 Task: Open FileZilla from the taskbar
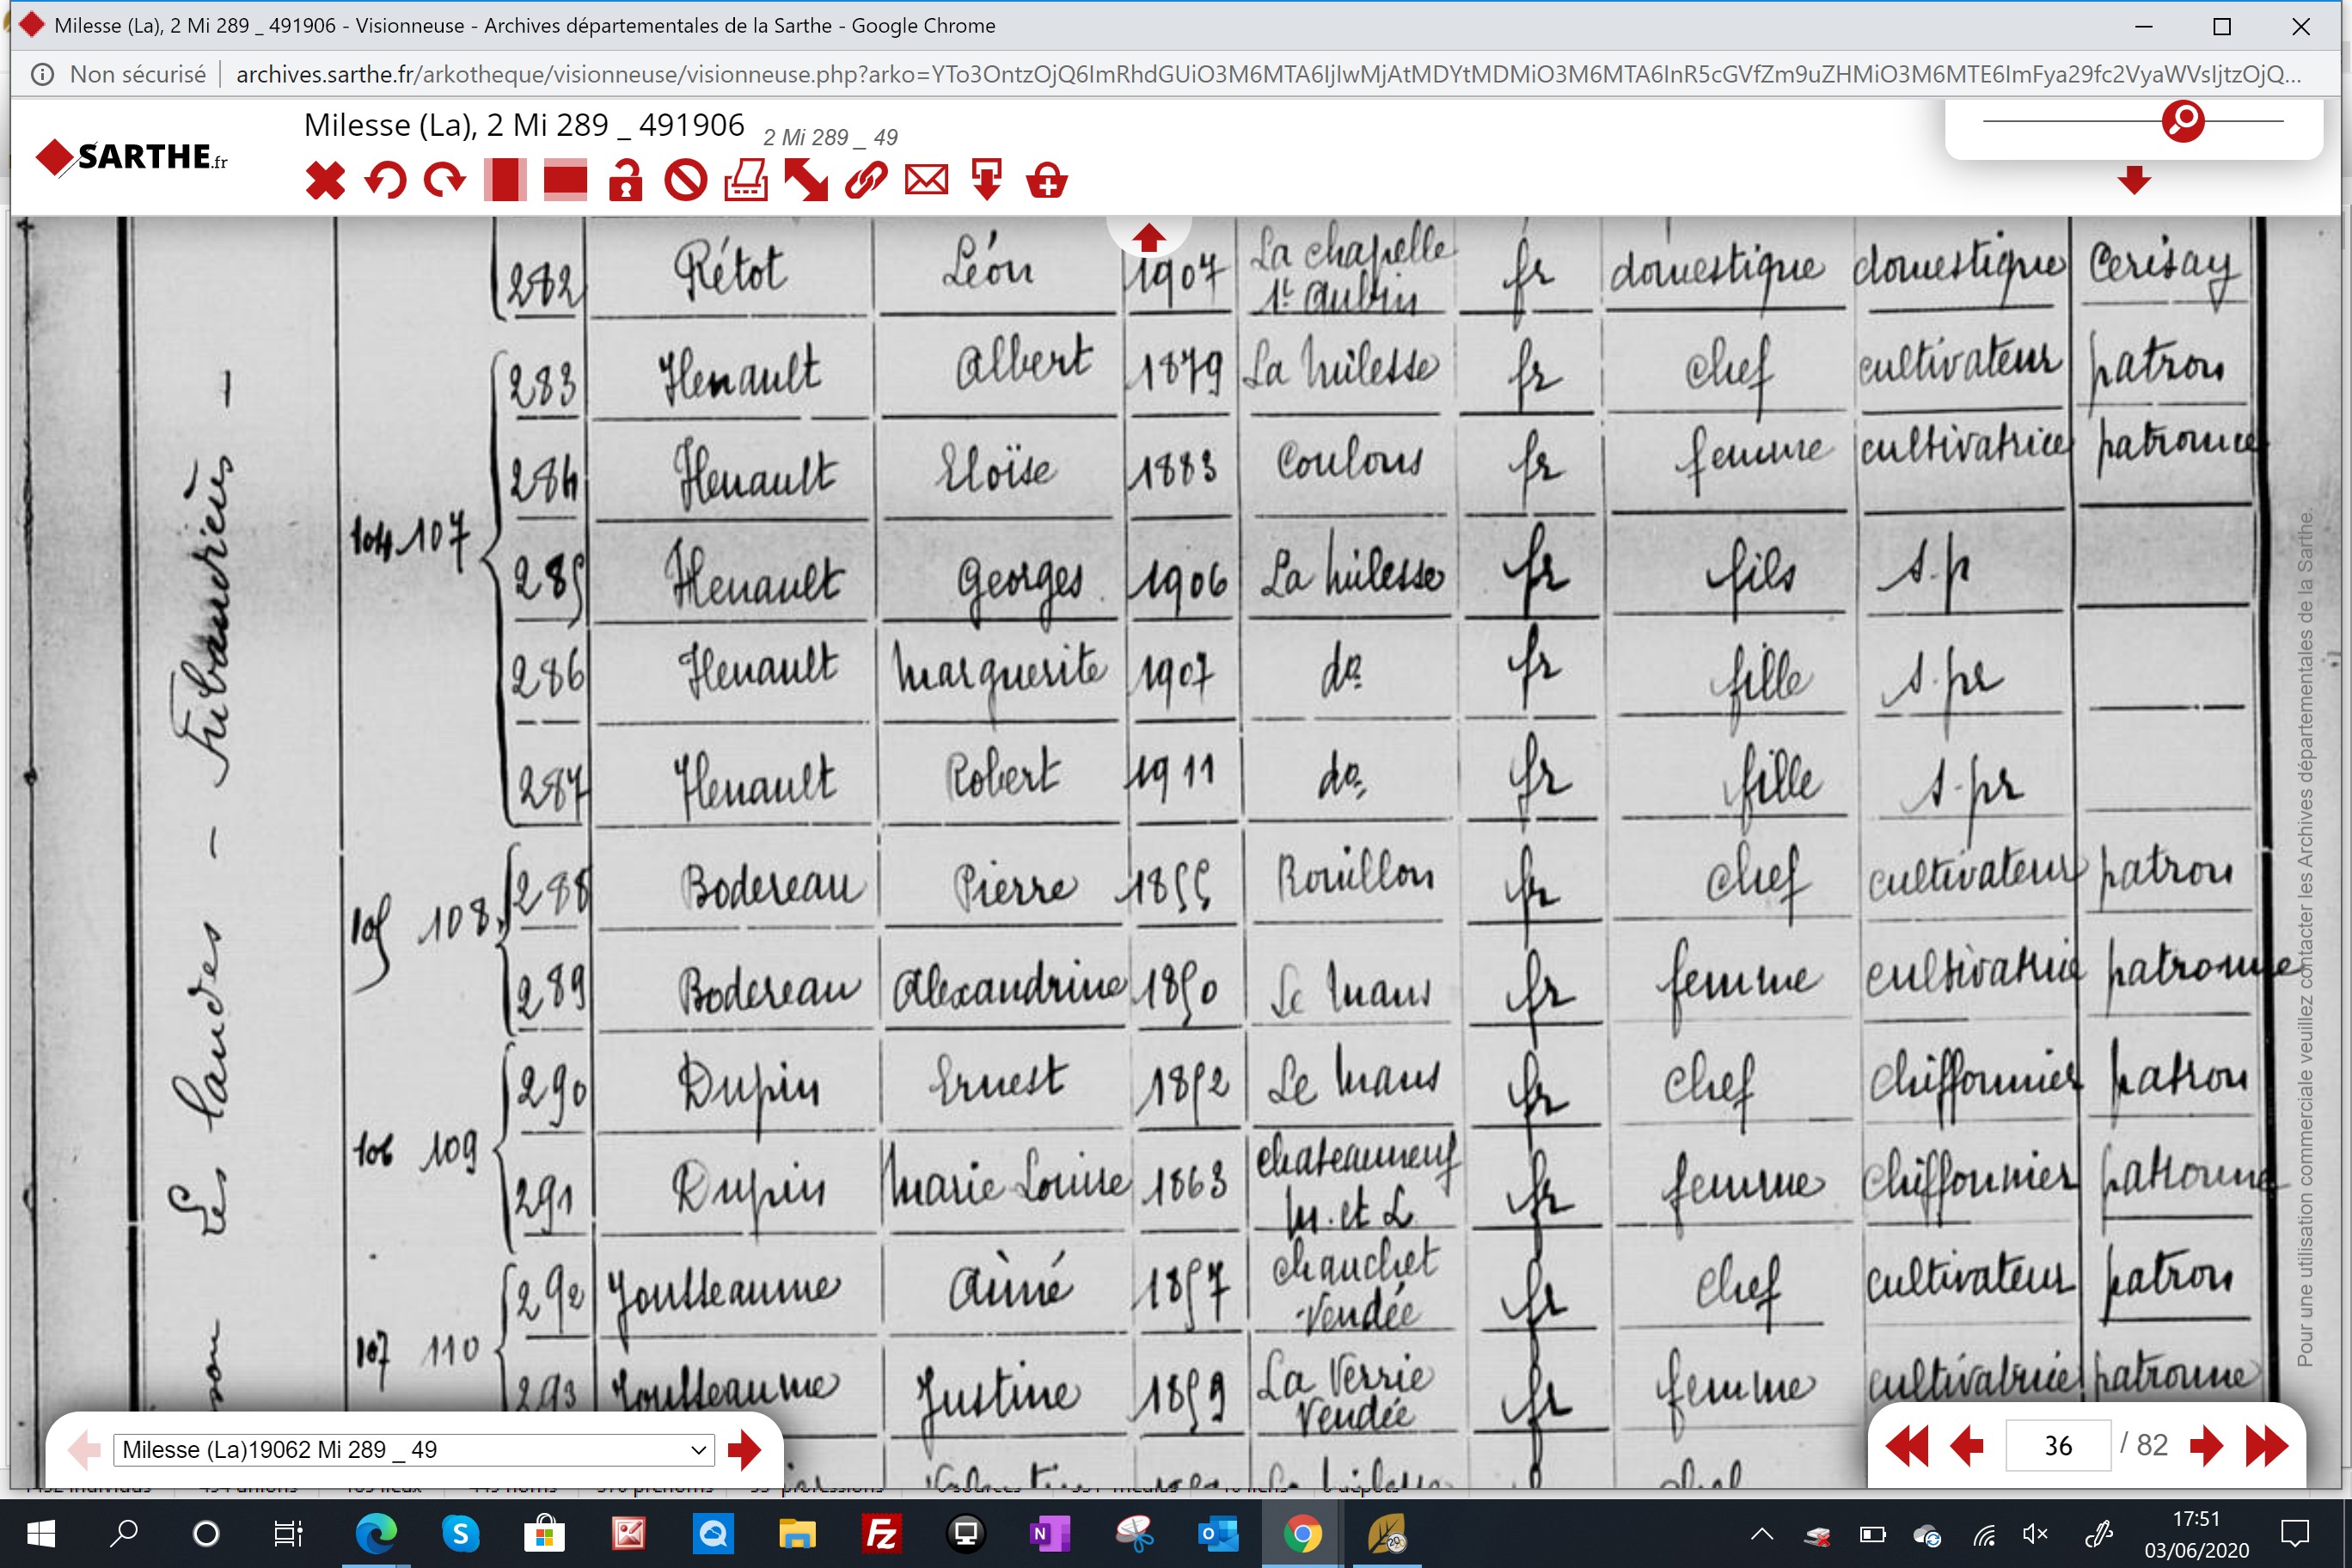pos(881,1534)
